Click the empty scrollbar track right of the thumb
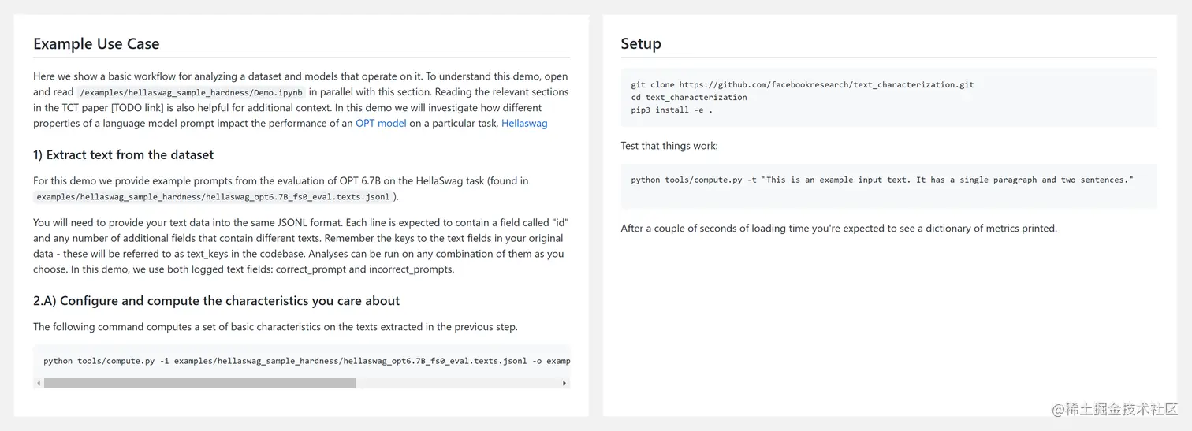Viewport: 1192px width, 431px height. (x=457, y=383)
